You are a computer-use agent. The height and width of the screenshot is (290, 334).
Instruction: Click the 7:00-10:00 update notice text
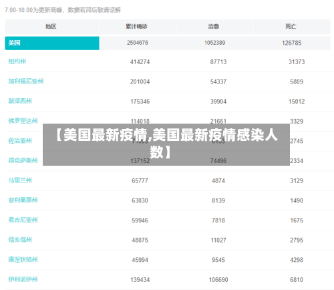coord(63,10)
